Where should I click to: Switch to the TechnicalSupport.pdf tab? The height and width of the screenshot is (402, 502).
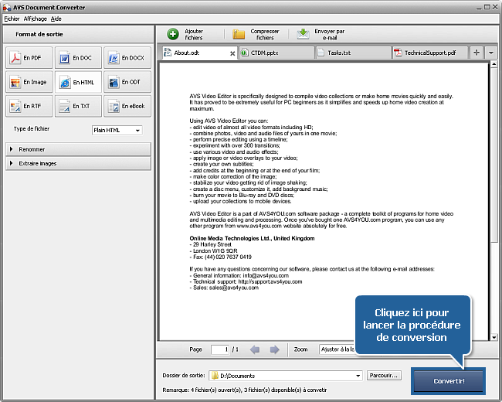click(x=430, y=53)
